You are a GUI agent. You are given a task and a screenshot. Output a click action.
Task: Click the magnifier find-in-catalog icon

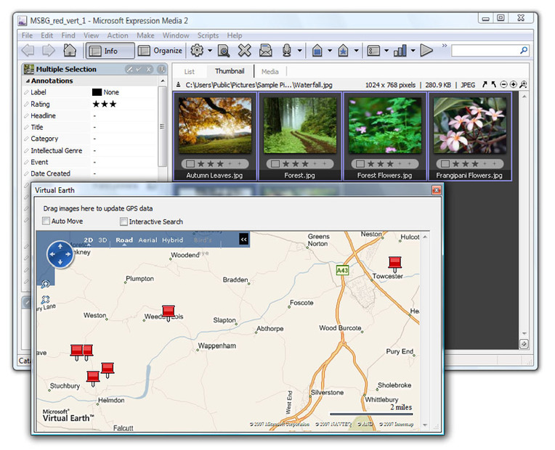223,51
